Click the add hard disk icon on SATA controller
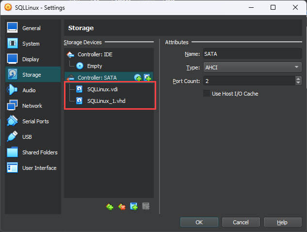 click(x=147, y=77)
